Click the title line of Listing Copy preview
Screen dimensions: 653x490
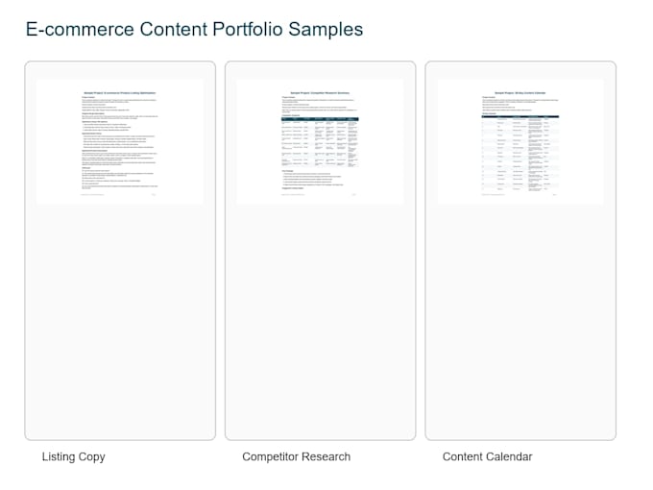point(120,93)
